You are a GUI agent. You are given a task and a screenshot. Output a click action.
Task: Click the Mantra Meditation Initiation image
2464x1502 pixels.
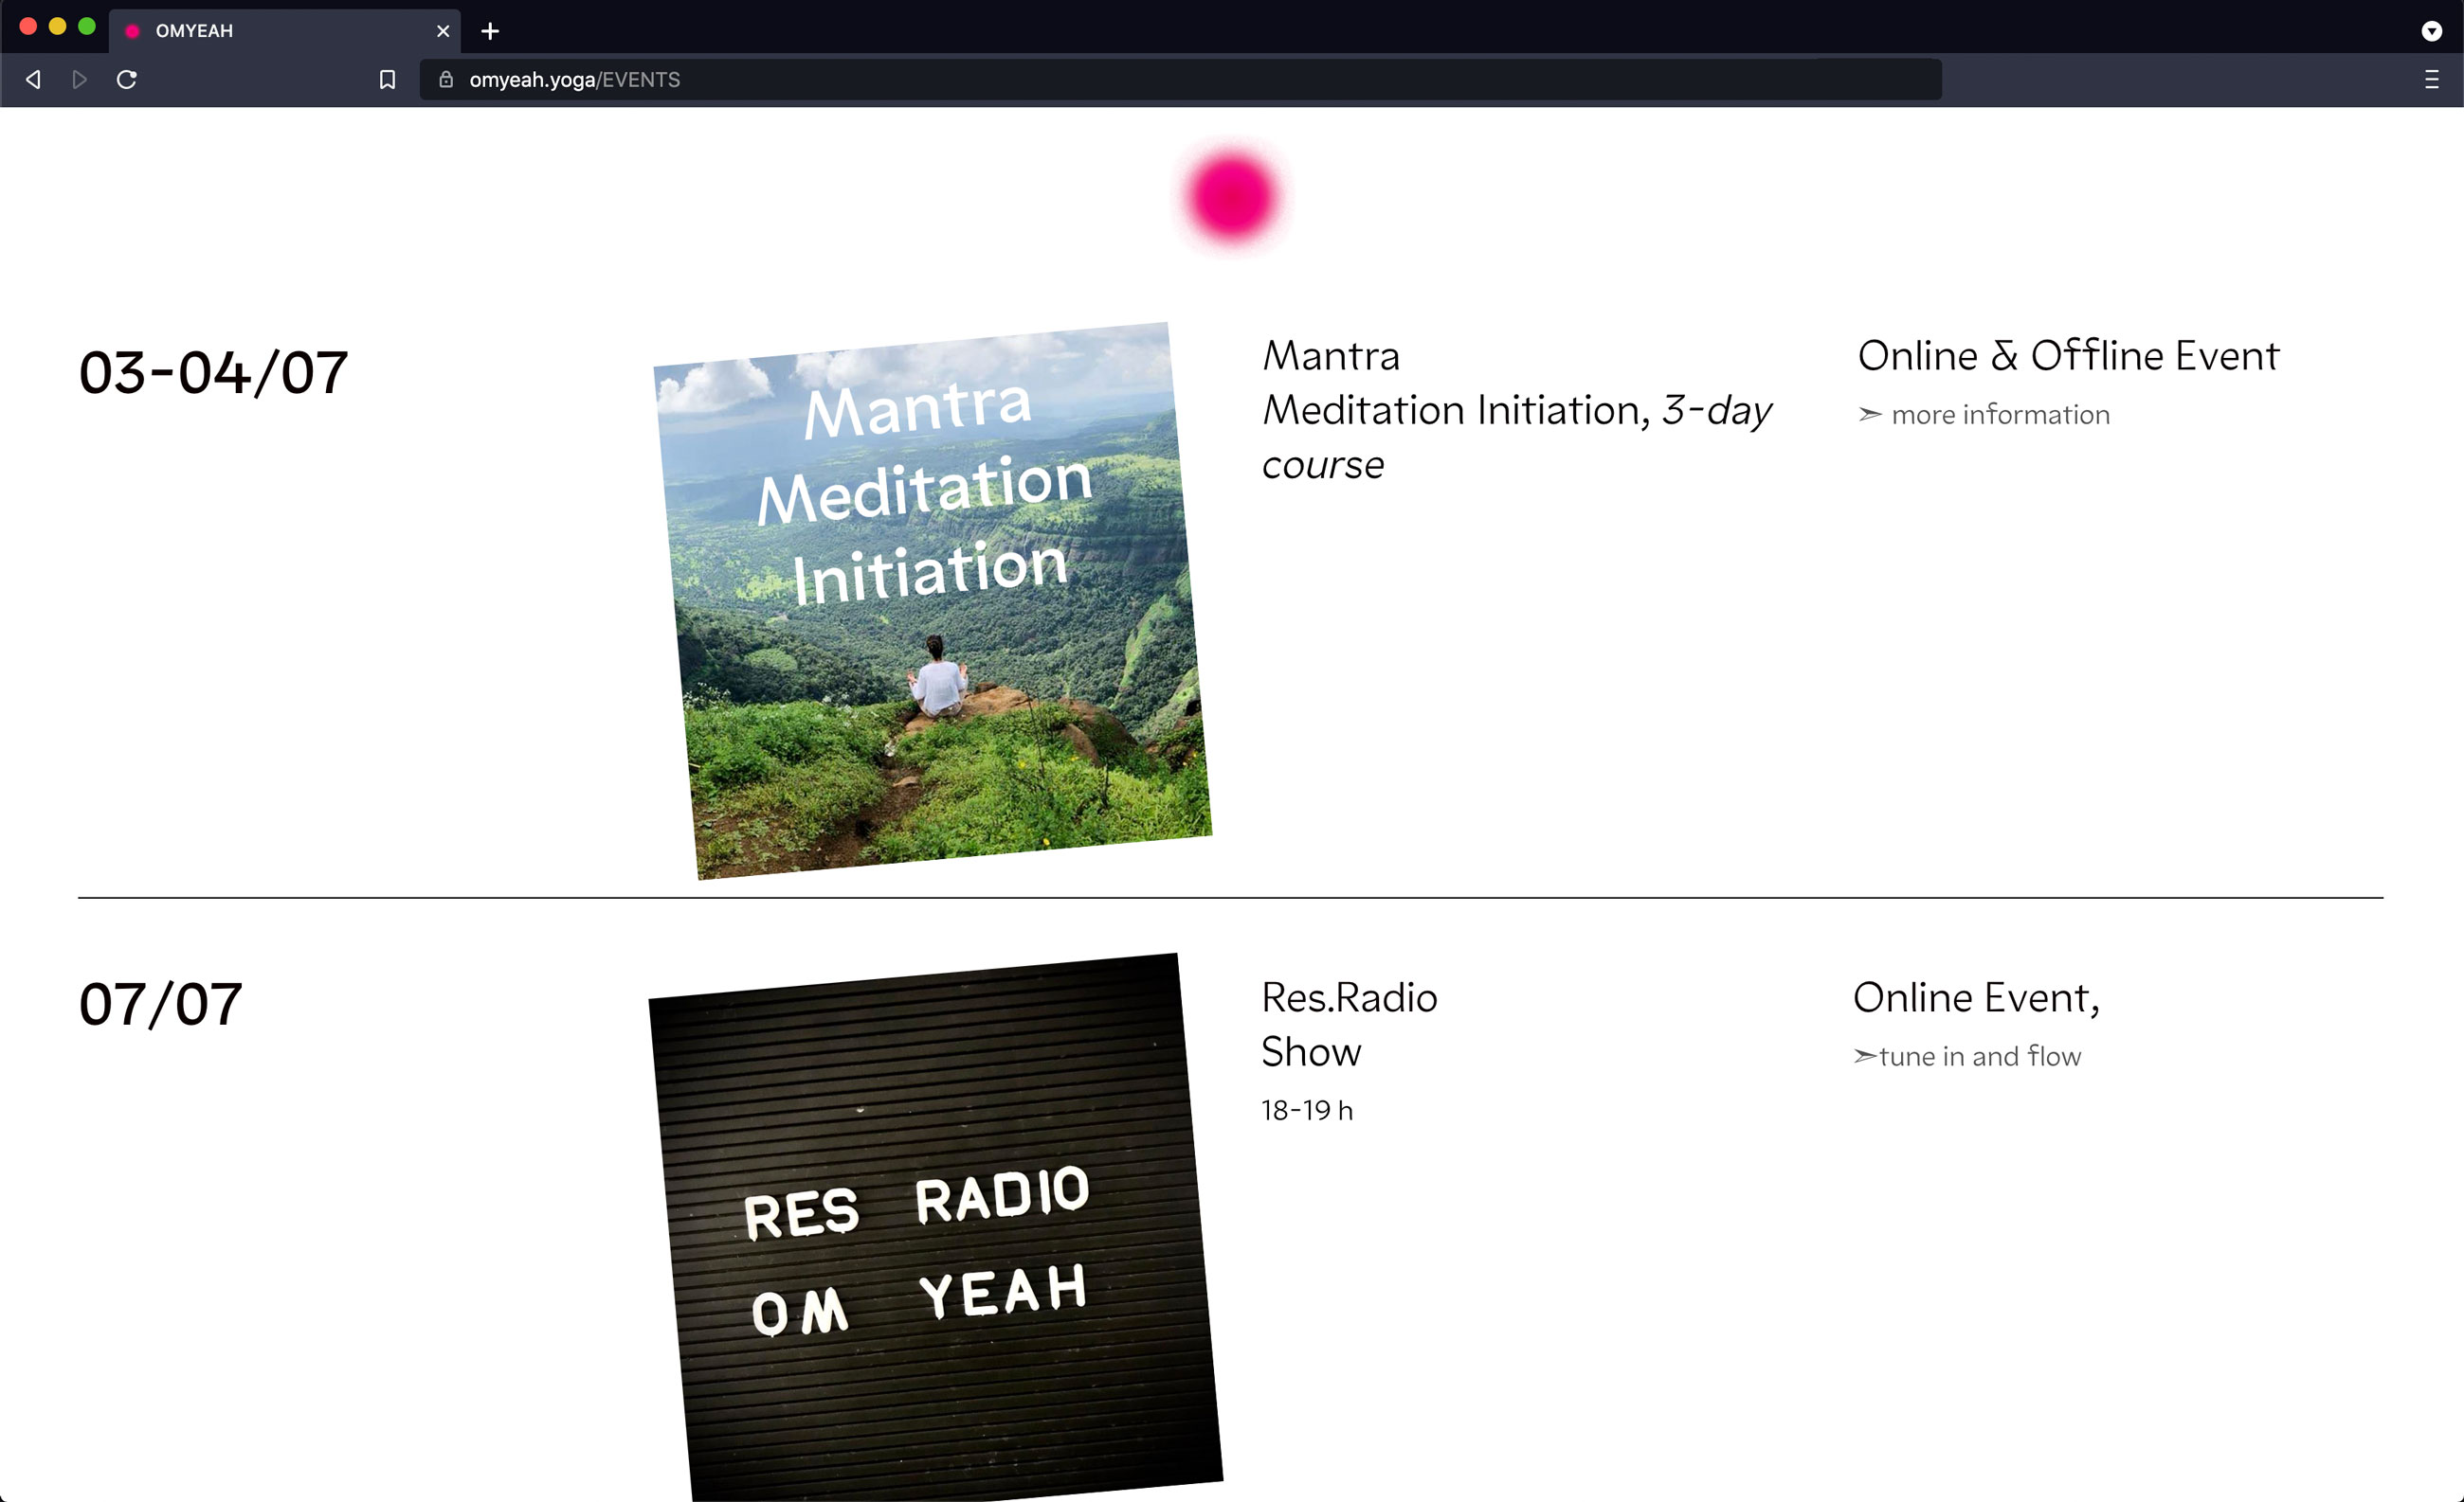[x=932, y=599]
